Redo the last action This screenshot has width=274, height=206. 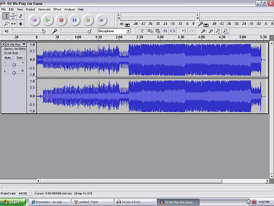click(x=191, y=31)
